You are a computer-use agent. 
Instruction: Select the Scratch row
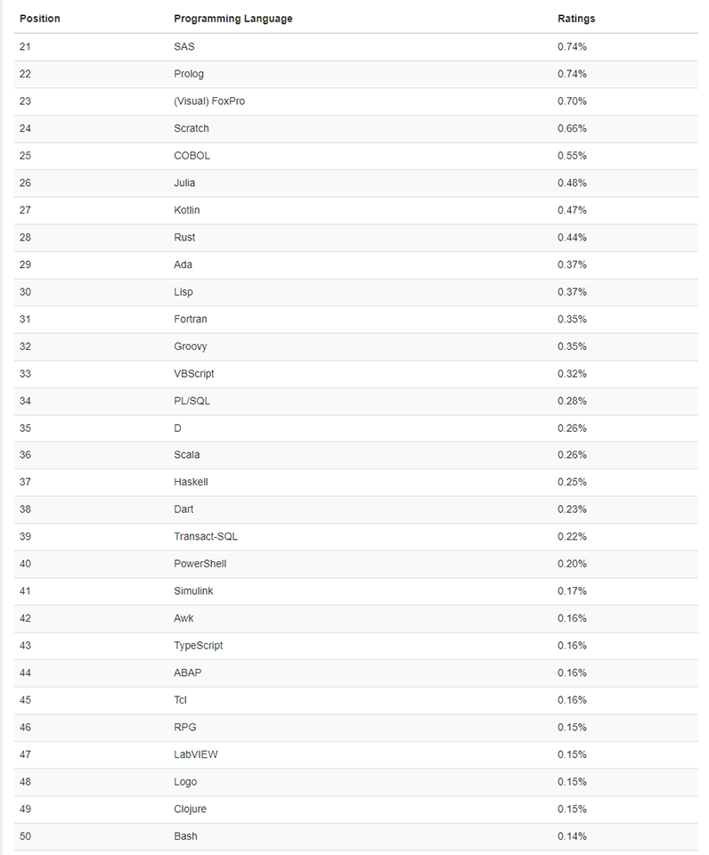click(356, 128)
